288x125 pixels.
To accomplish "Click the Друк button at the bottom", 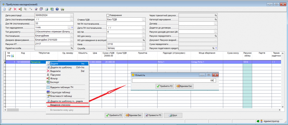I will click(x=173, y=115).
